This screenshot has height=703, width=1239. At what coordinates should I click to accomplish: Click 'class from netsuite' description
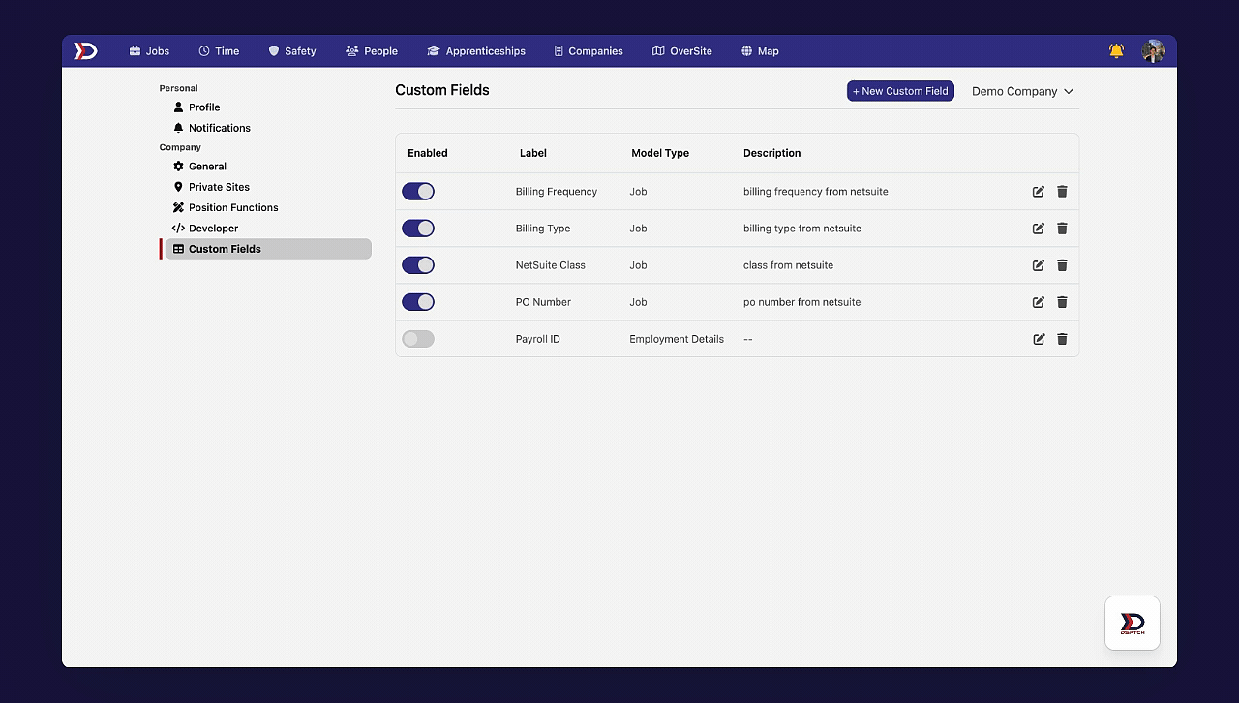[x=788, y=265]
